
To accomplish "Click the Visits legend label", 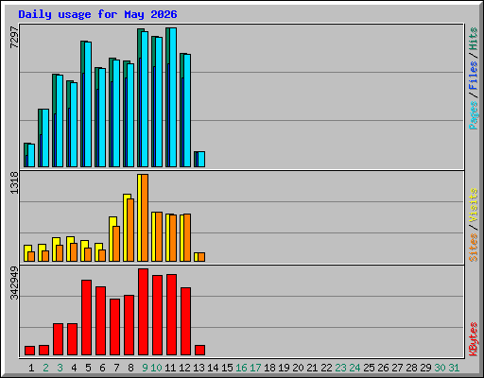I will [473, 206].
